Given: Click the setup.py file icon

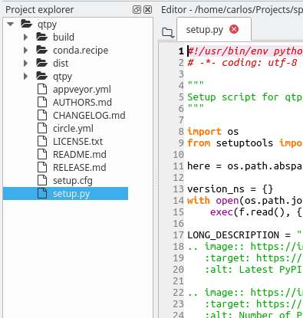Looking at the screenshot, I should tap(42, 193).
